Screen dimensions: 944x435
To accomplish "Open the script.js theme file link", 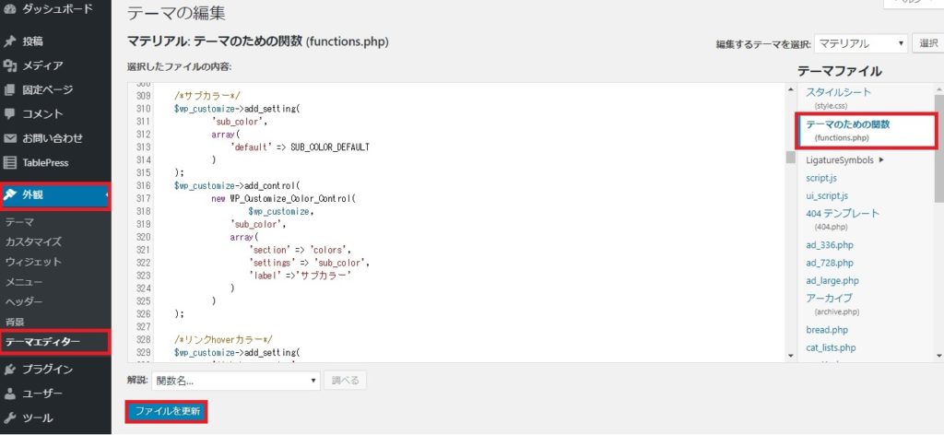I will click(821, 178).
